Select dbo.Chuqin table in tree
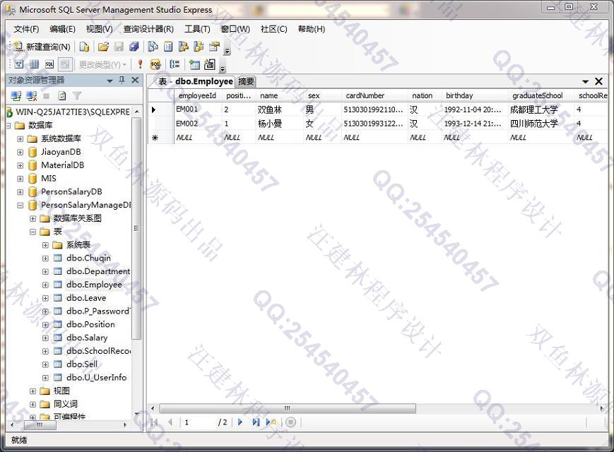This screenshot has width=614, height=452. 88,258
